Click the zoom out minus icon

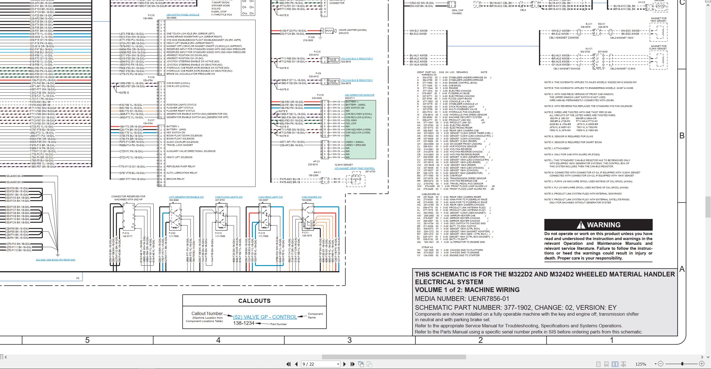[x=661, y=364]
